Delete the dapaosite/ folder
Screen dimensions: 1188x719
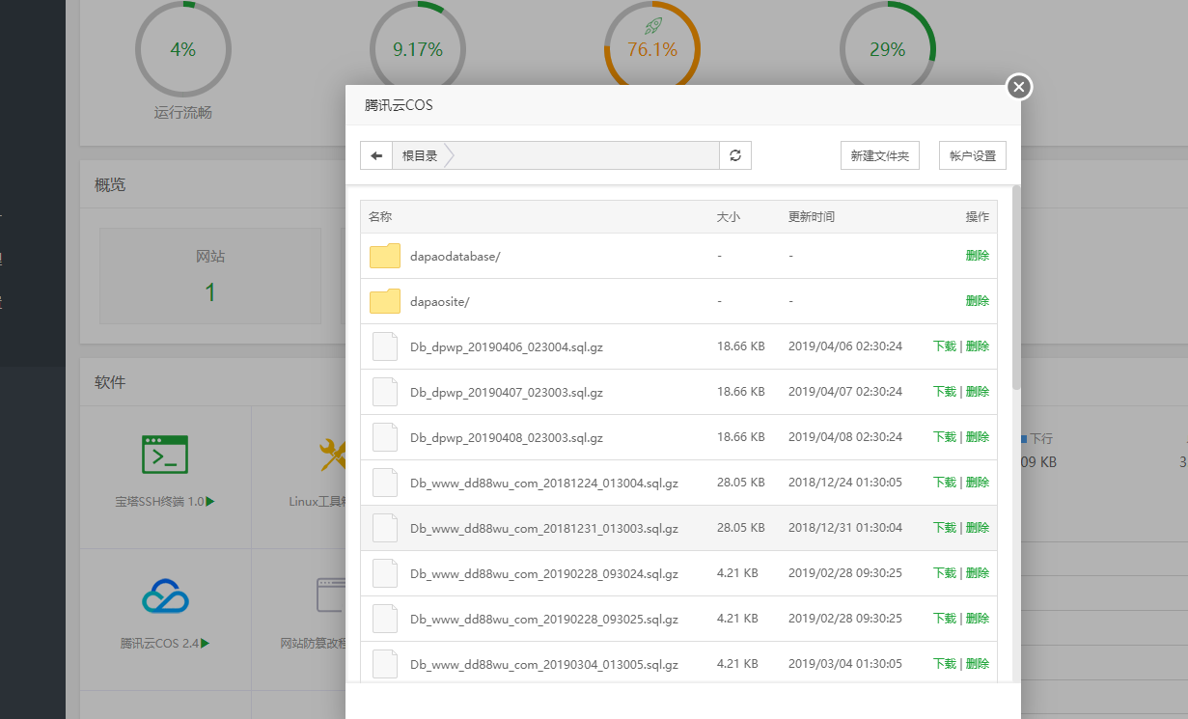[978, 301]
